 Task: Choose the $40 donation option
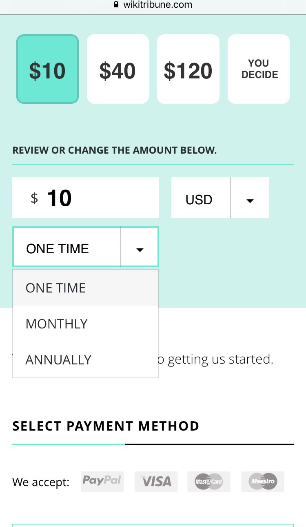pyautogui.click(x=118, y=69)
